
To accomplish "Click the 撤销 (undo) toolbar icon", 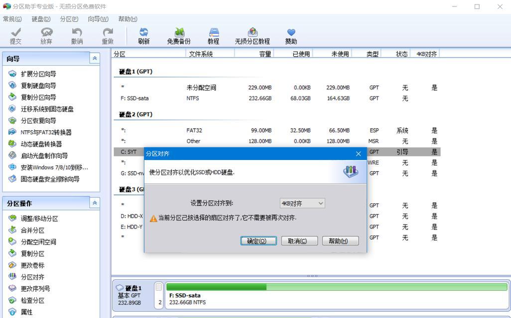I will coord(77,36).
